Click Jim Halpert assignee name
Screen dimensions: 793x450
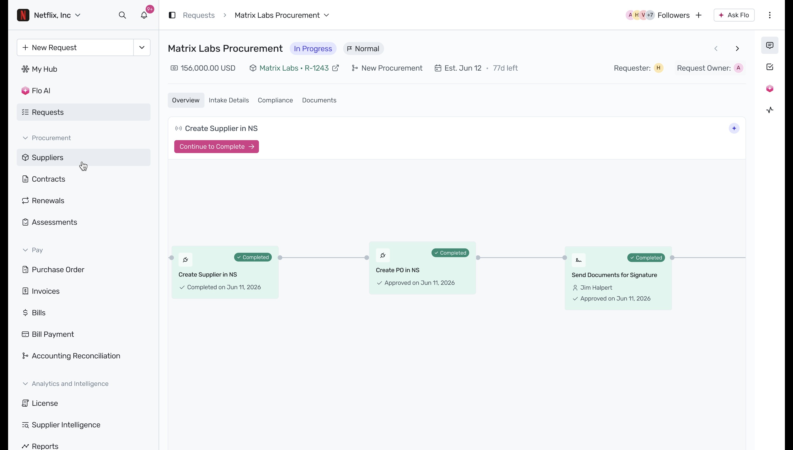596,288
